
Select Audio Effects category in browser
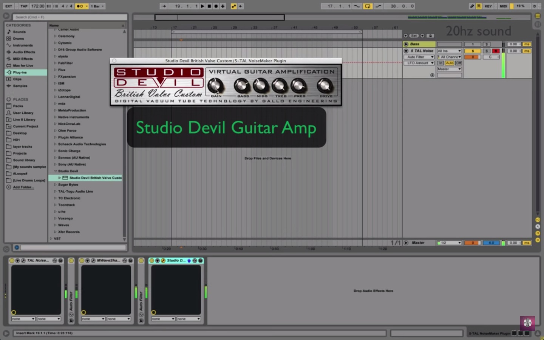click(x=24, y=52)
